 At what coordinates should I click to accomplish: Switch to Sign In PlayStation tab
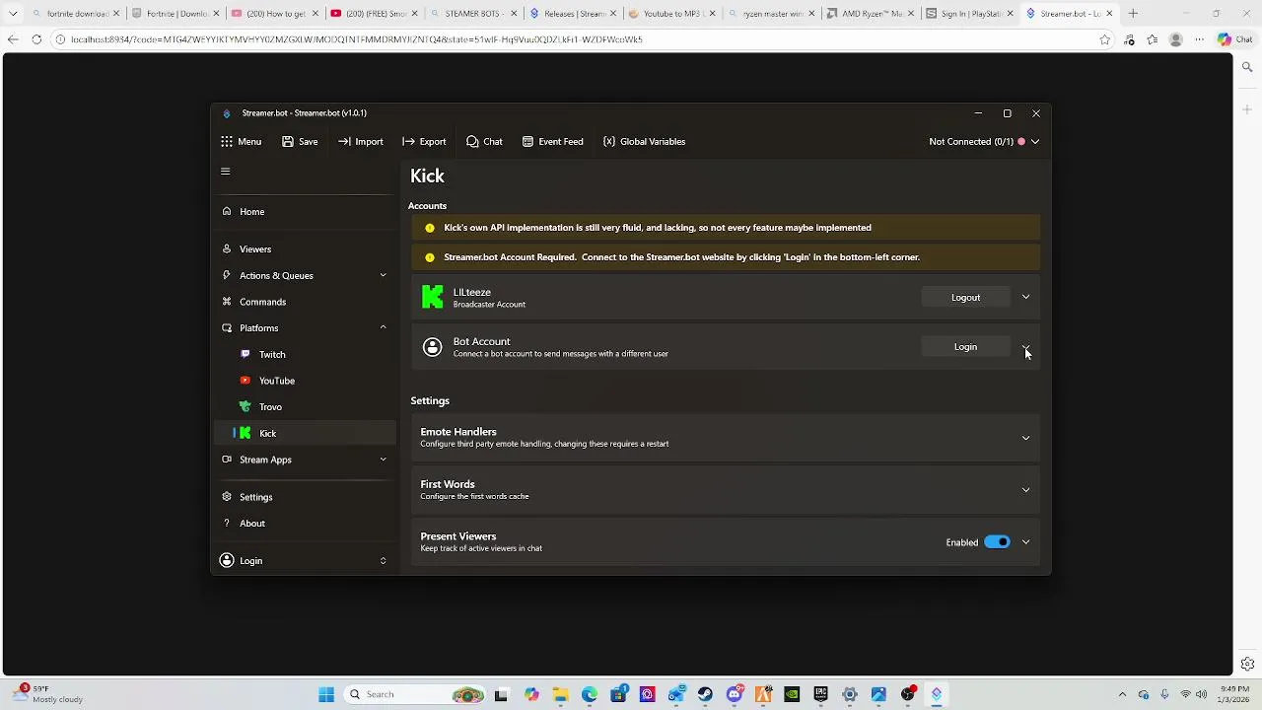click(969, 14)
